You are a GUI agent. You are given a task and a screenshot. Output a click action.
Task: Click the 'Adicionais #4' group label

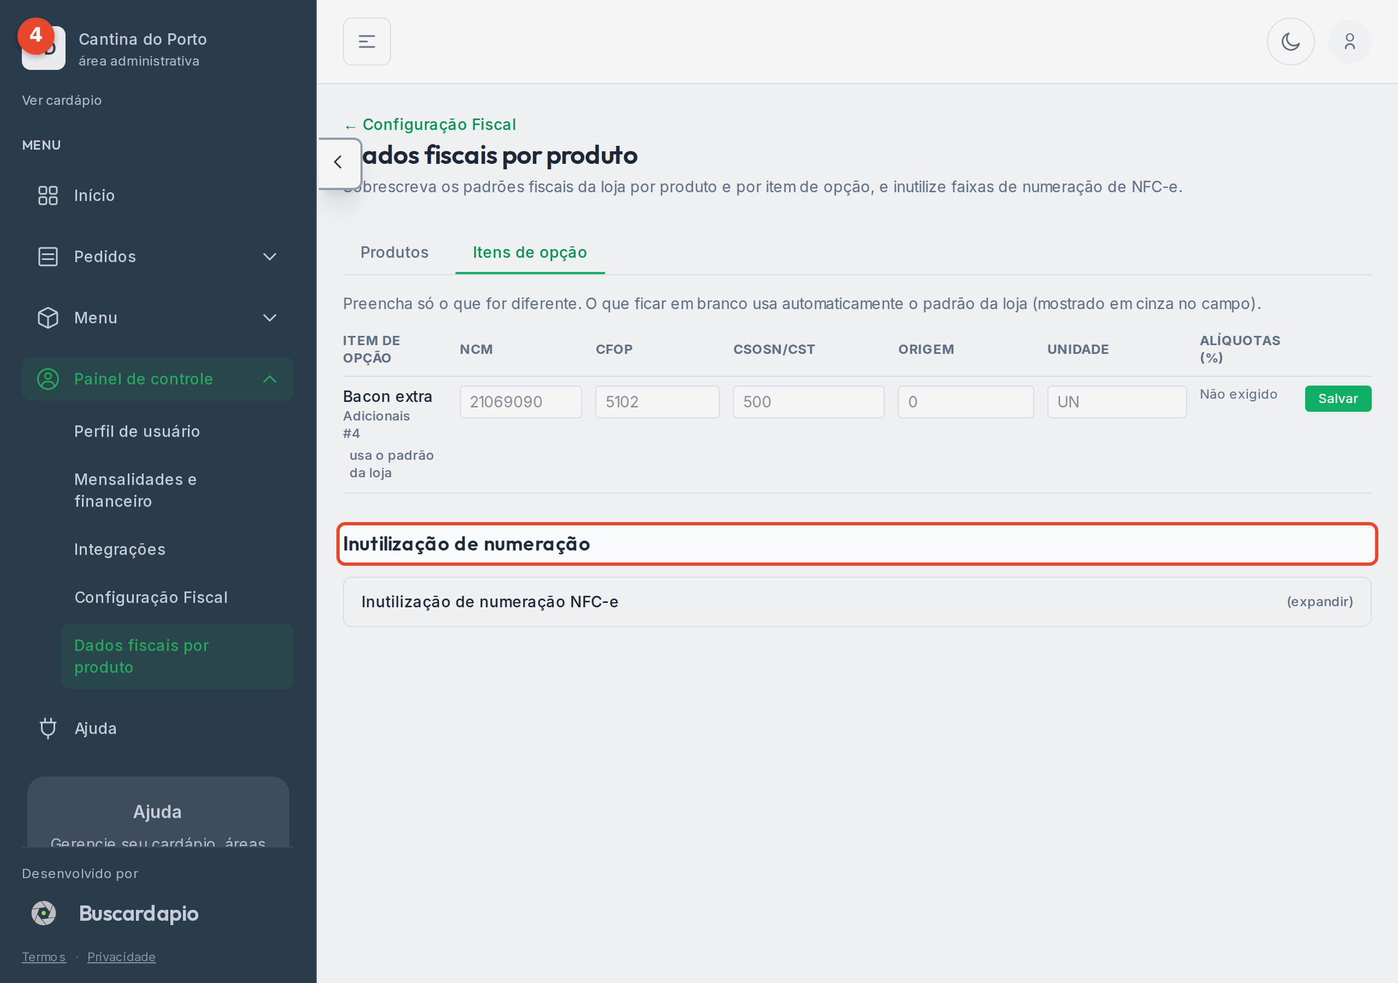click(x=376, y=424)
